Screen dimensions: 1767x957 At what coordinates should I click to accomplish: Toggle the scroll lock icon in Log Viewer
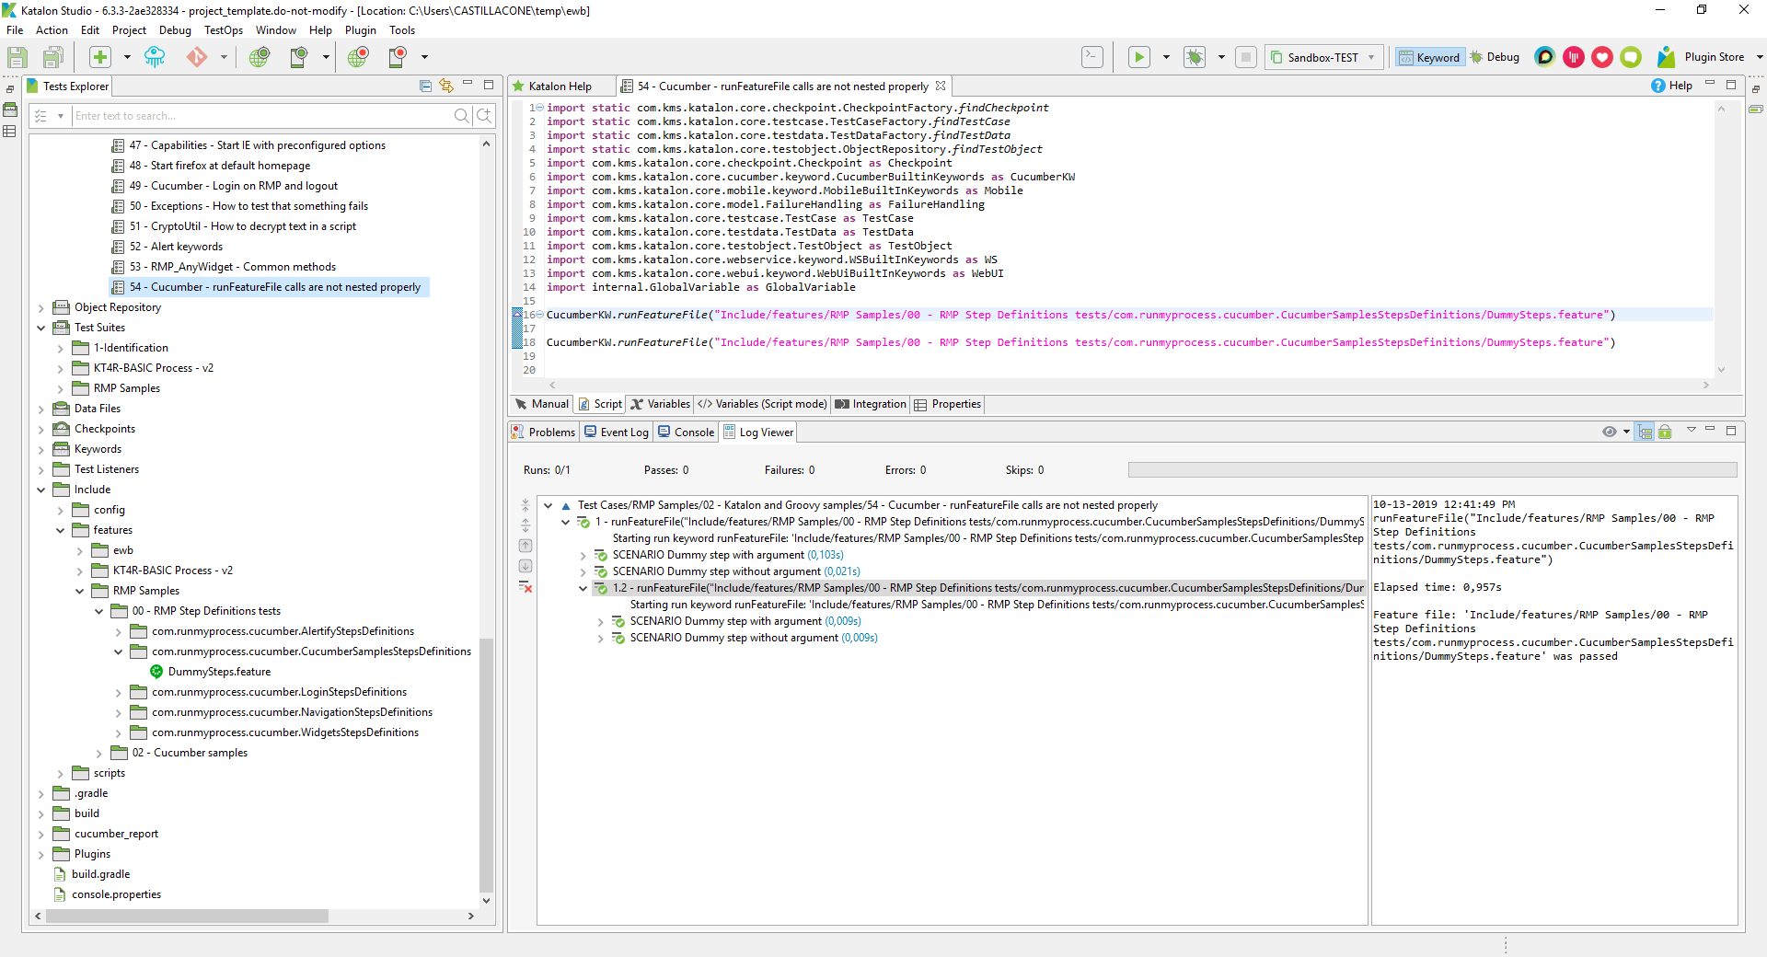point(1665,432)
